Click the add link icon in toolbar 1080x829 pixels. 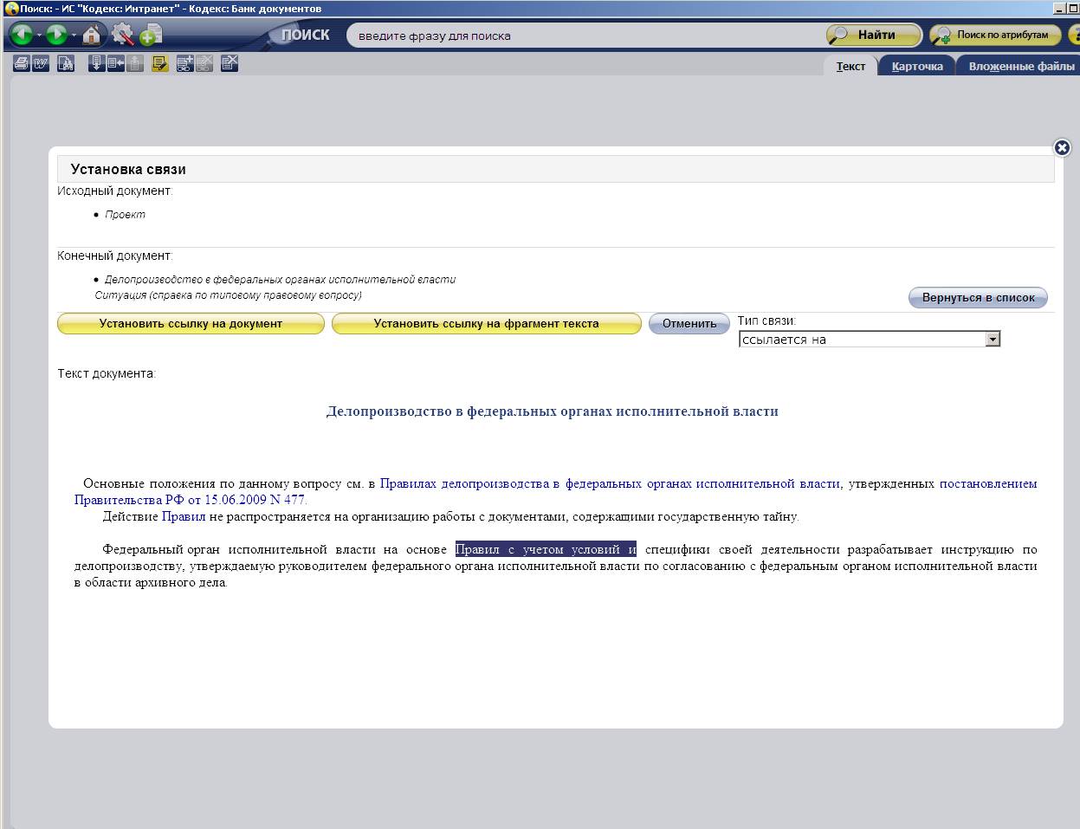(184, 63)
